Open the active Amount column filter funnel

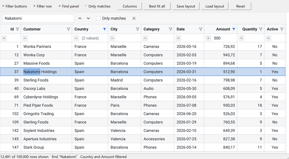click(234, 29)
